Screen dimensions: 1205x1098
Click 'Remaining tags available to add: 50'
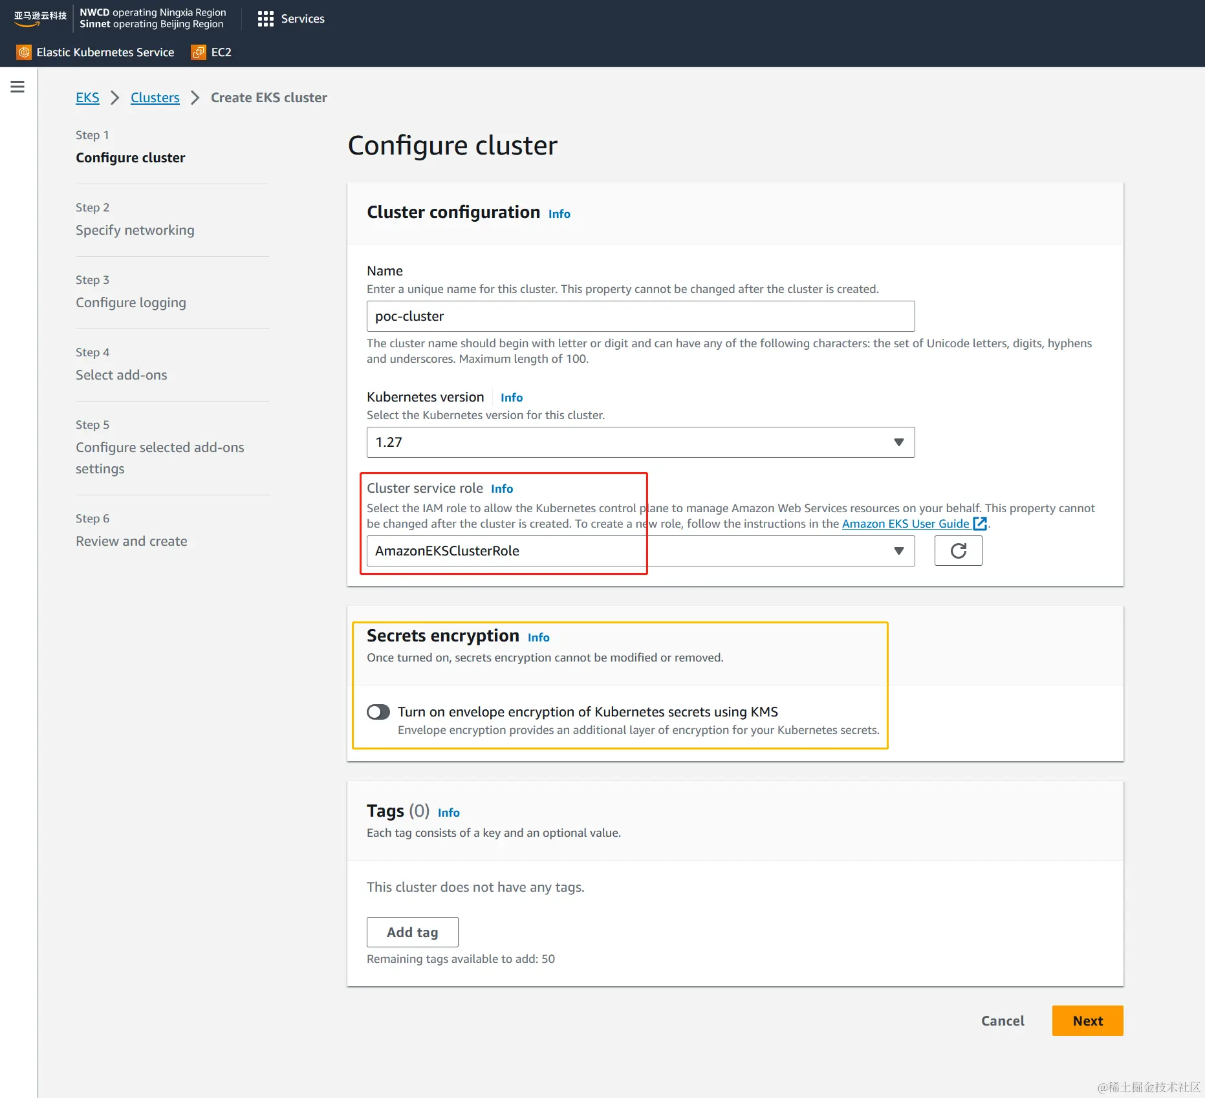pyautogui.click(x=461, y=959)
